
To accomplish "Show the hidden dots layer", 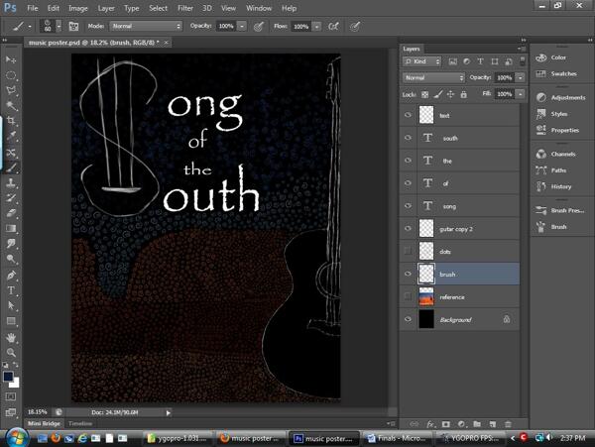I will tap(409, 251).
